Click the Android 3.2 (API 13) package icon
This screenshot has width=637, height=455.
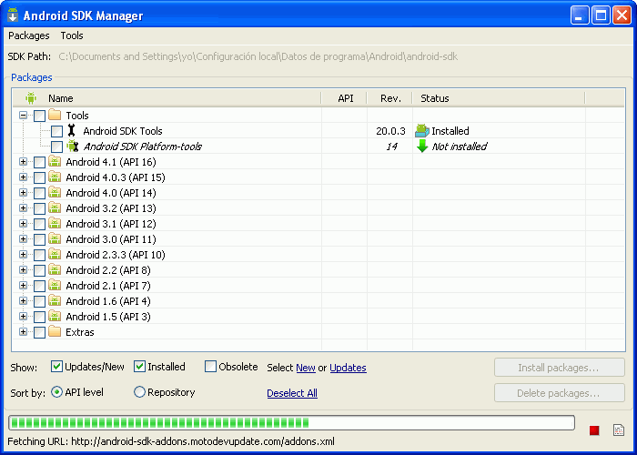pos(55,207)
